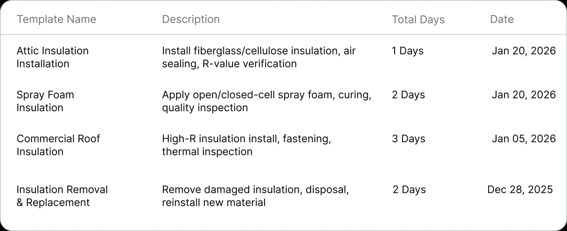This screenshot has height=231, width=567.
Task: Click 2 Days for Insulation Removal row
Action: pyautogui.click(x=409, y=190)
